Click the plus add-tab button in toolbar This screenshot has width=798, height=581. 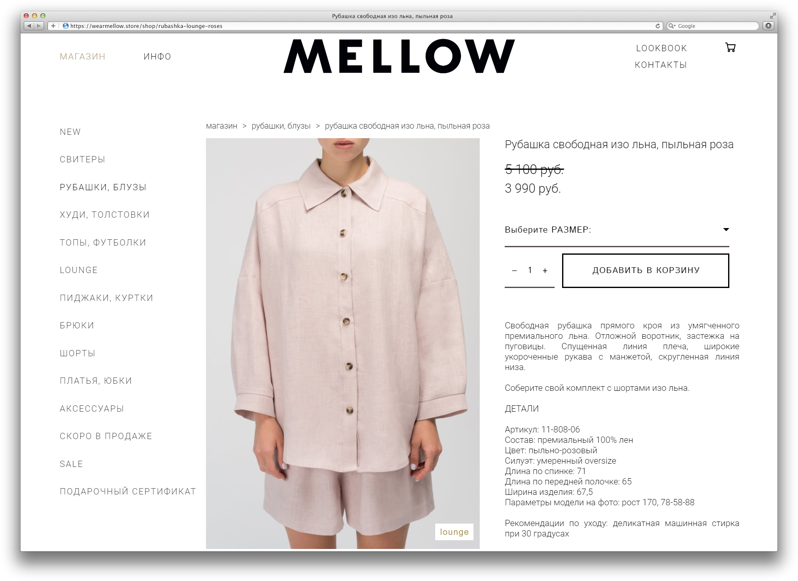coord(53,26)
